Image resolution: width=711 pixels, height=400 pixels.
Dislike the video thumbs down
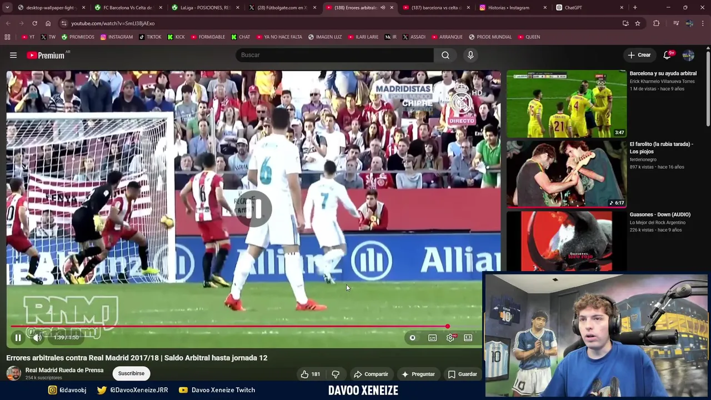click(x=336, y=374)
